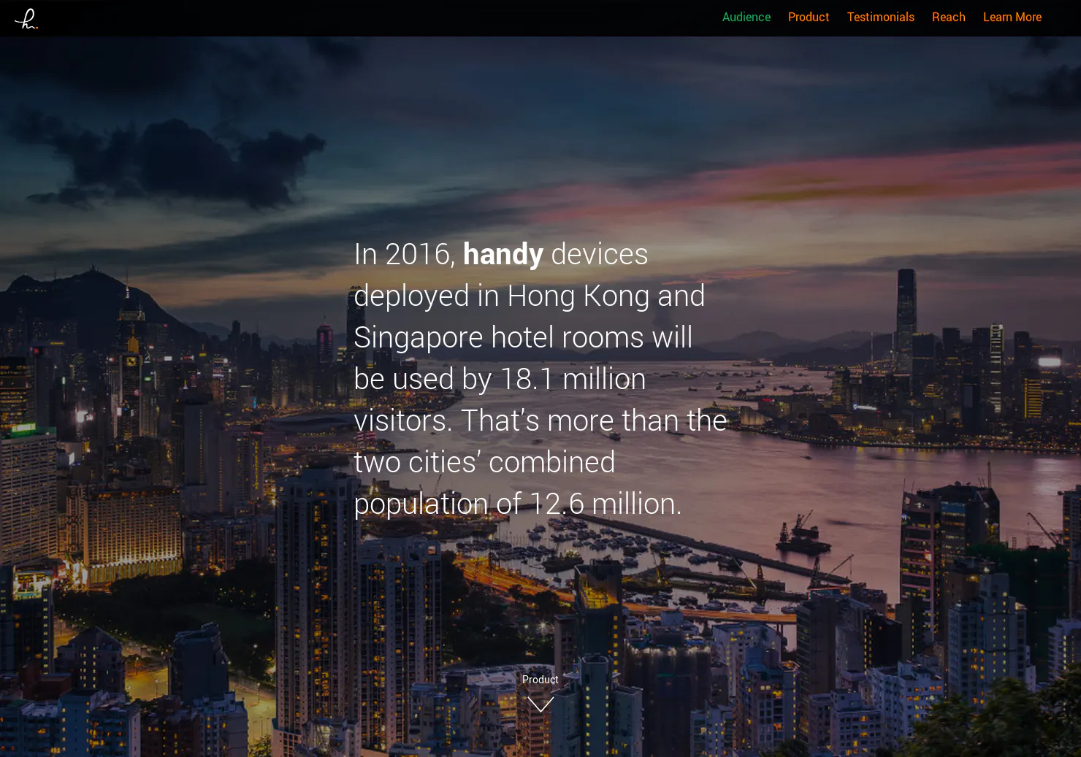The width and height of the screenshot is (1081, 757).
Task: Click the words "Hong Kong" in the headline
Action: click(x=578, y=297)
